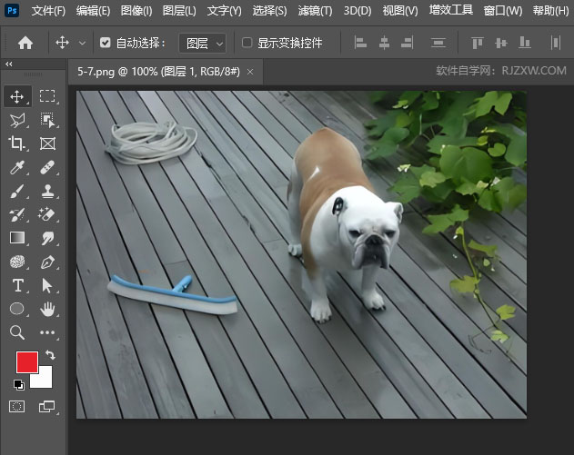Open the red foreground color swatch
Screen dimensions: 574x455
pos(26,362)
